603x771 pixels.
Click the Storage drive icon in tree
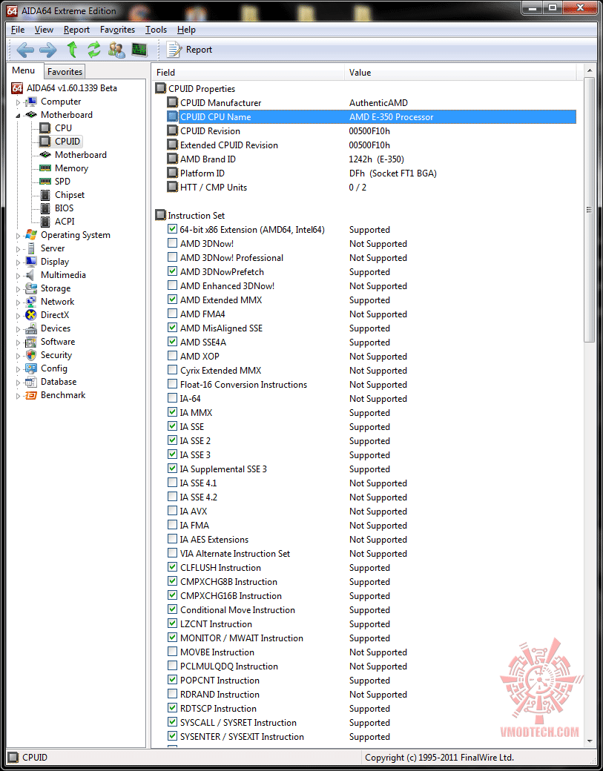tap(31, 288)
